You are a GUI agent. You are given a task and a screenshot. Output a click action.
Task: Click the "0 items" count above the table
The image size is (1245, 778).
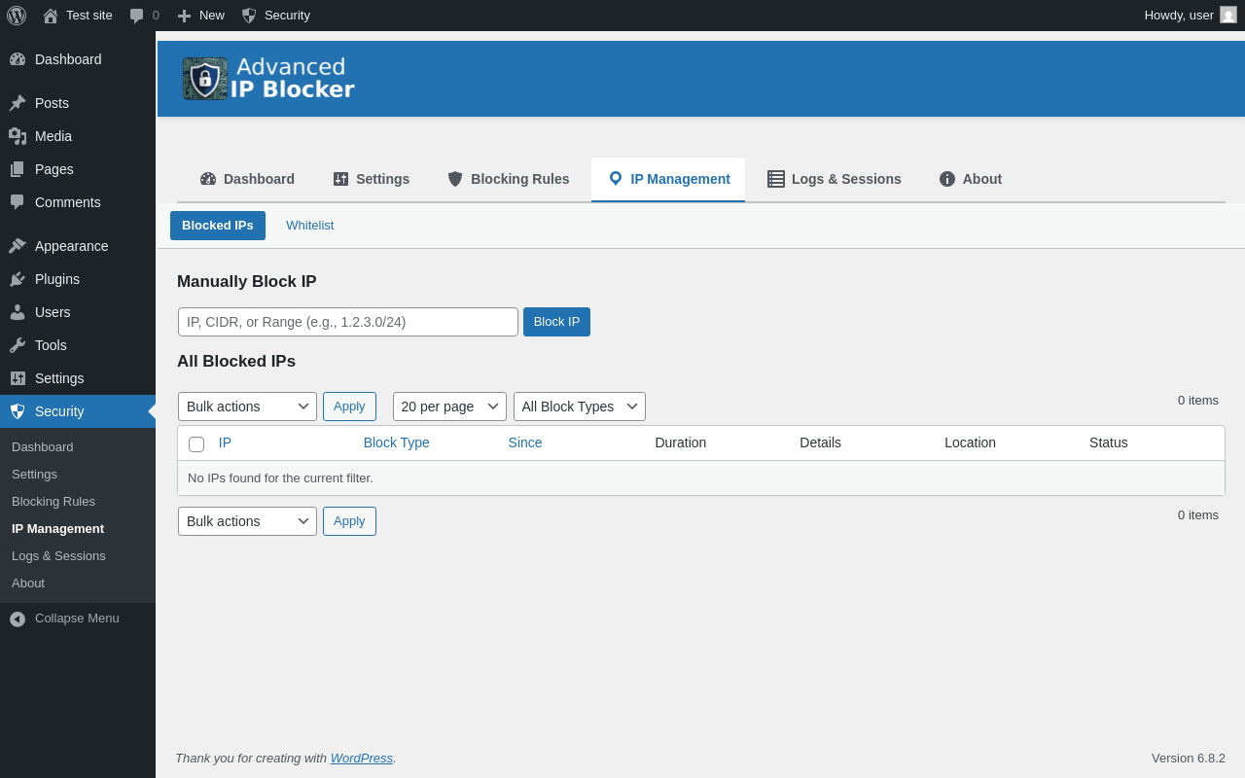[1198, 400]
